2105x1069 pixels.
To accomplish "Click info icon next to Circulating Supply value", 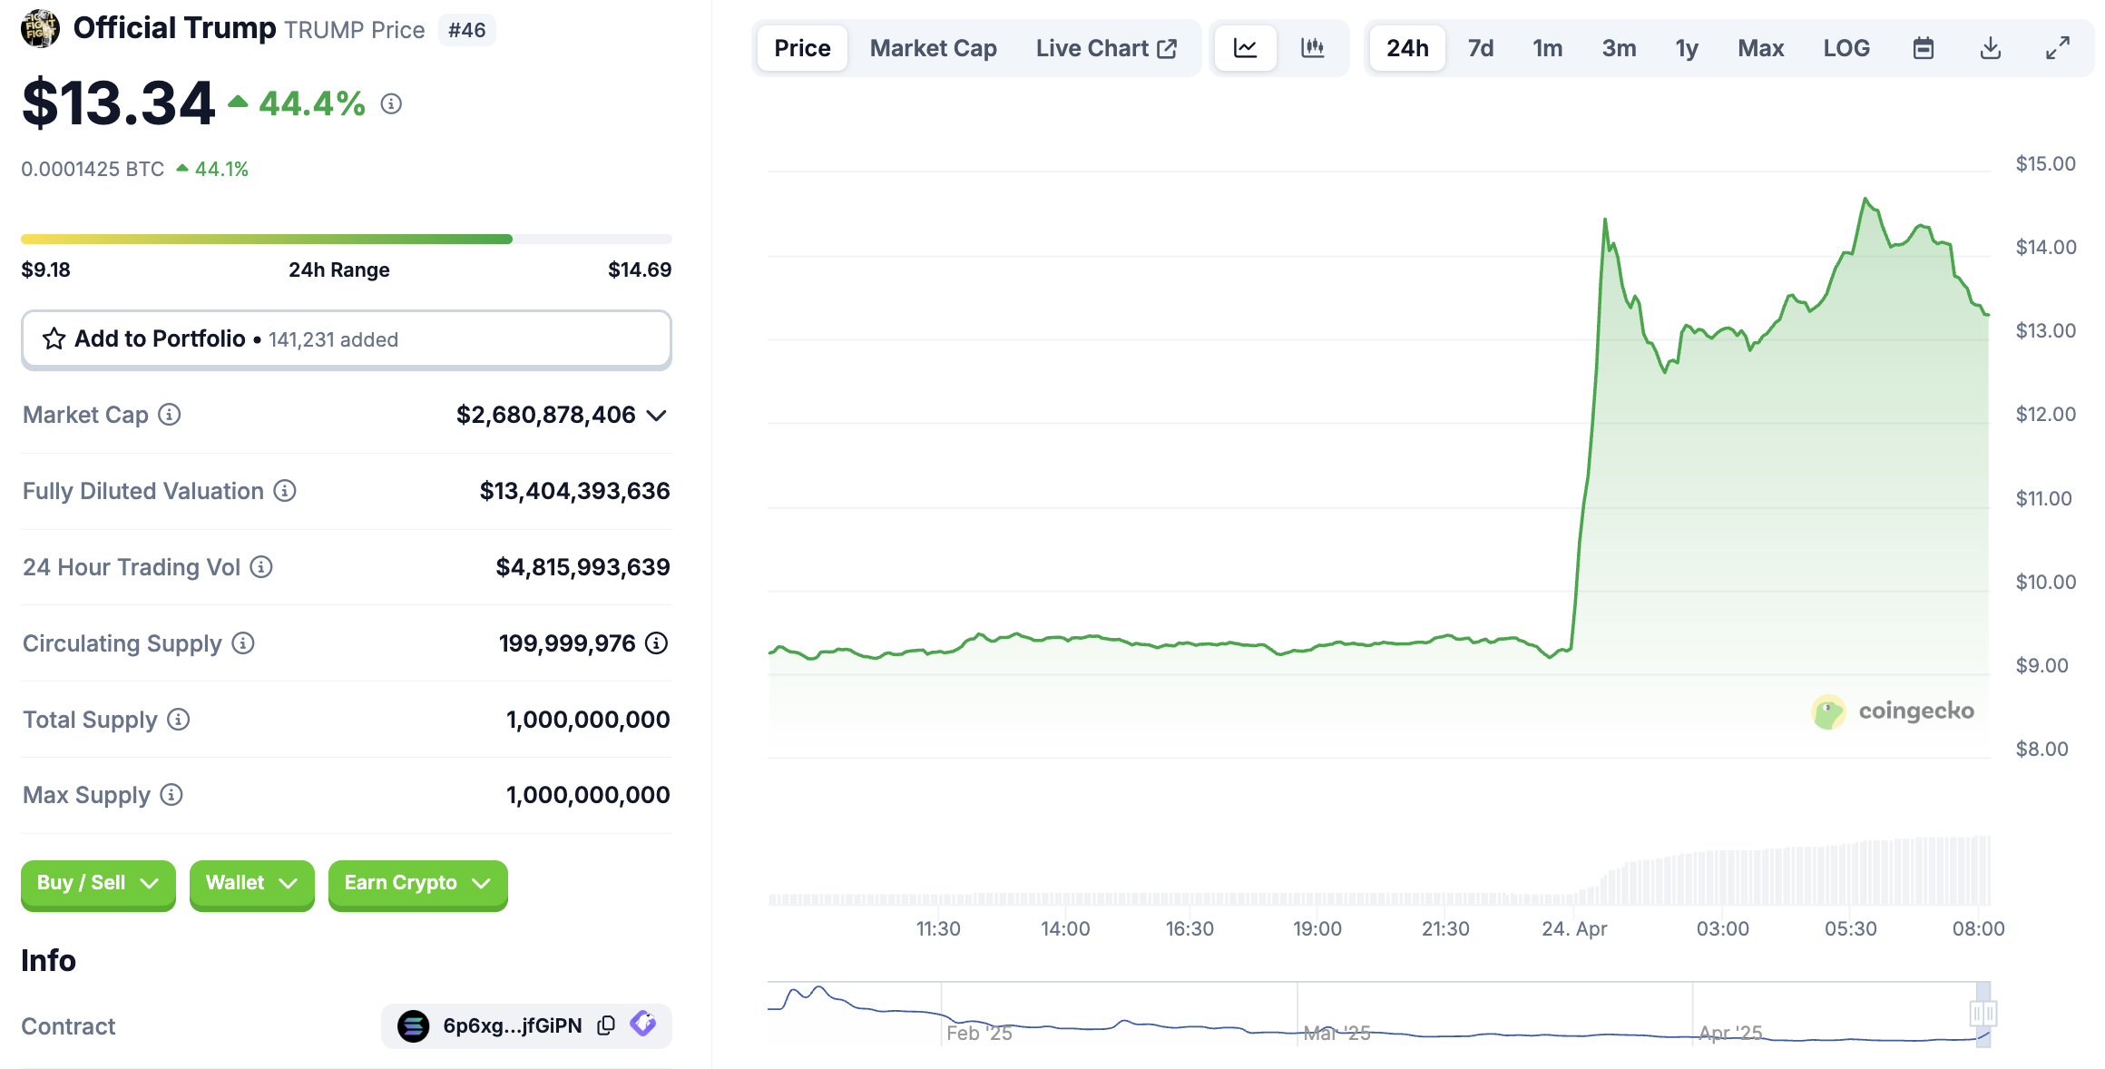I will click(x=656, y=643).
